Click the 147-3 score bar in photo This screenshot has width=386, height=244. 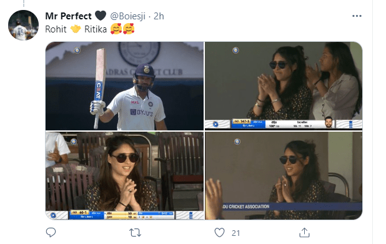coord(249,124)
